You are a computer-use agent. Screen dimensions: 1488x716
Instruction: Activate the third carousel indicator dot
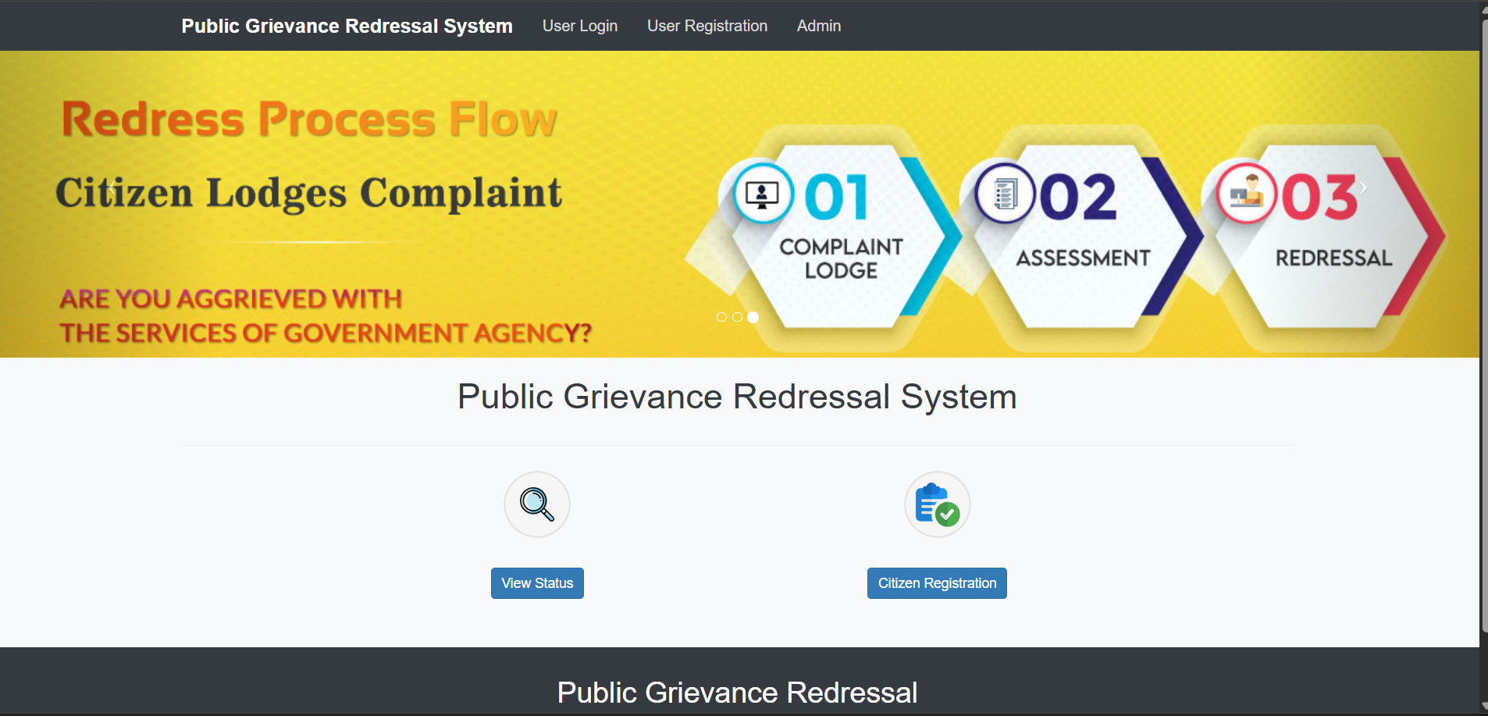pyautogui.click(x=753, y=317)
